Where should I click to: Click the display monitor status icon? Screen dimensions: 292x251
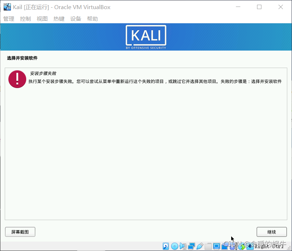click(217, 246)
